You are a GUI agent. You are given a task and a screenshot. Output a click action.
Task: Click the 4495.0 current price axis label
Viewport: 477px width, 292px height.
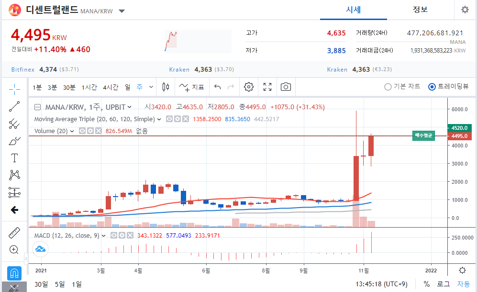click(x=459, y=136)
